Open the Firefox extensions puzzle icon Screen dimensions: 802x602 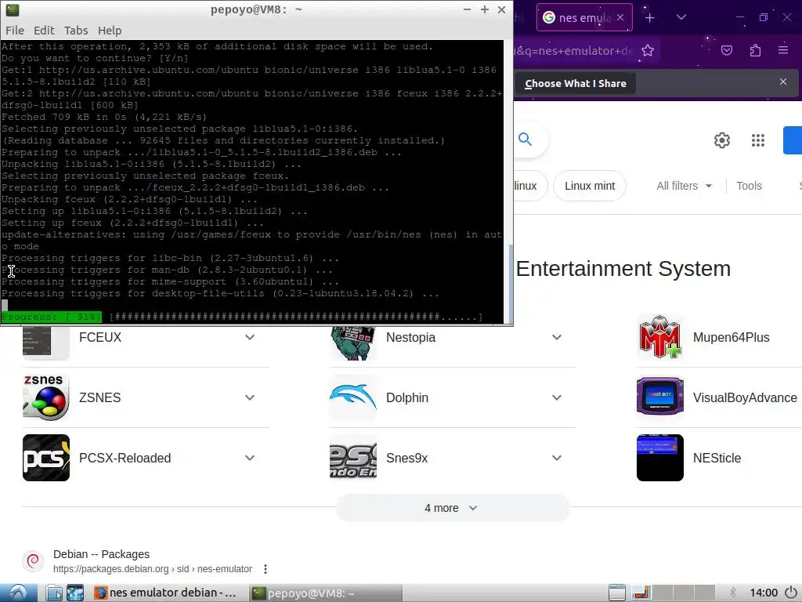pyautogui.click(x=755, y=50)
